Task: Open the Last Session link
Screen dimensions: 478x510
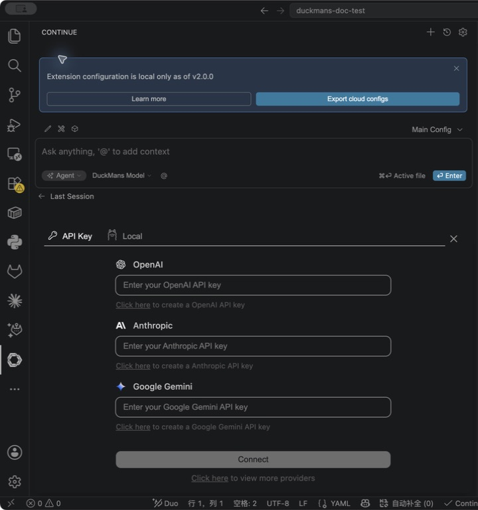Action: (66, 196)
